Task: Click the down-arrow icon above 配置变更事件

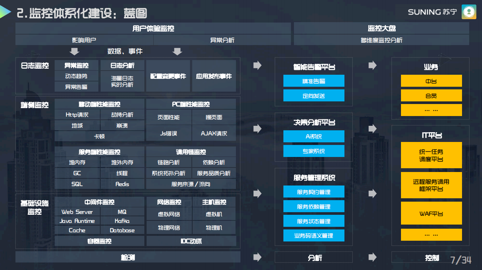Action: coord(177,51)
